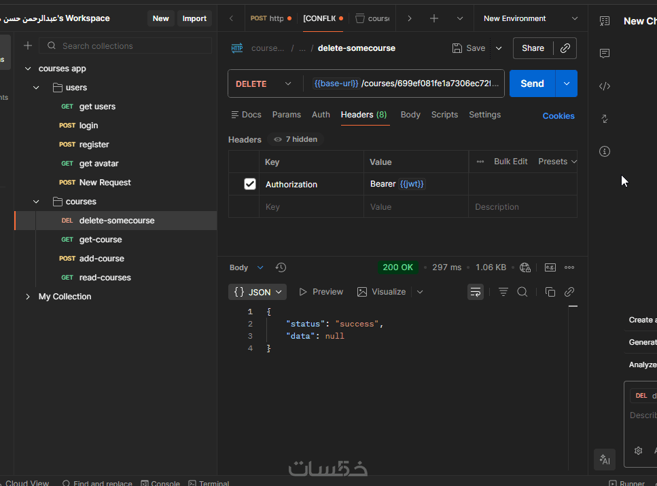This screenshot has height=486, width=657.
Task: Switch to the Settings tab
Action: click(485, 115)
